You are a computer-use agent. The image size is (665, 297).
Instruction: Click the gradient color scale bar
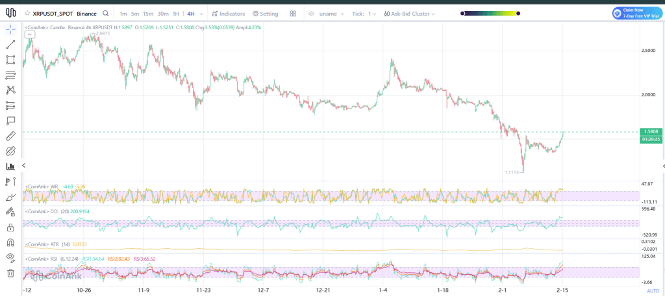pos(492,13)
